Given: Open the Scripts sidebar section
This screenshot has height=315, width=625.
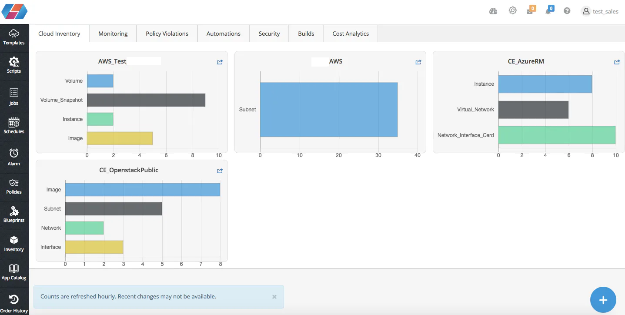Looking at the screenshot, I should point(14,65).
